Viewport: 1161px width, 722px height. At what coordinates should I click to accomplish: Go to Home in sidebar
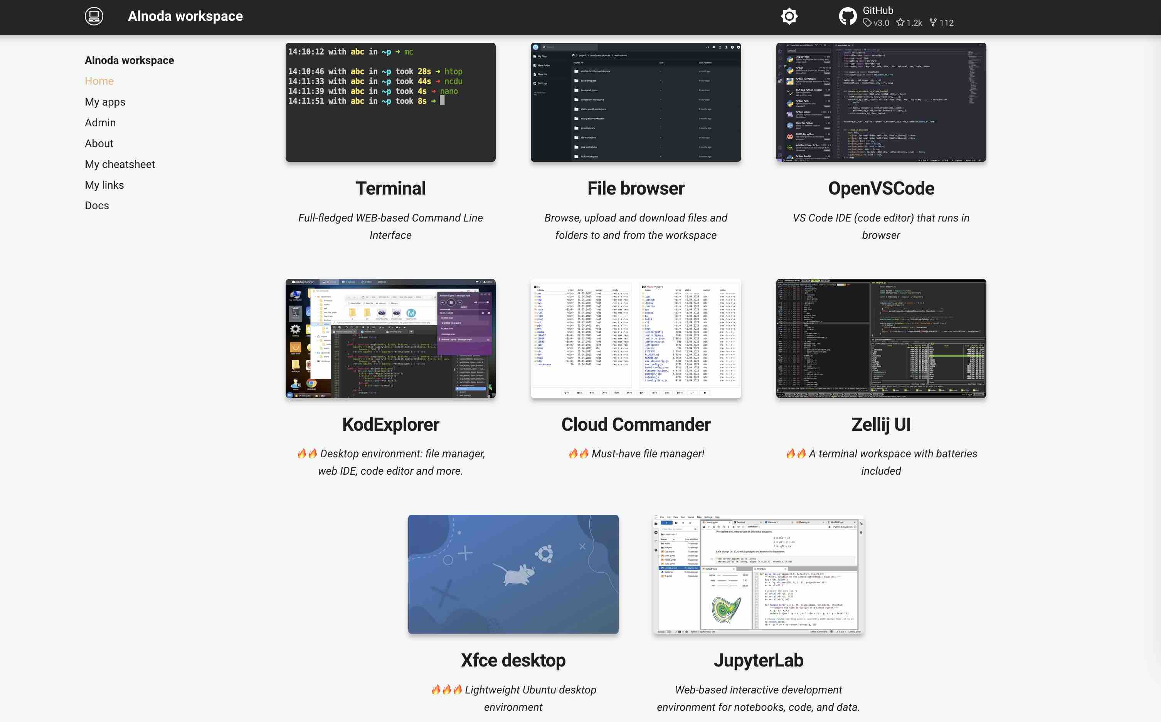click(x=99, y=81)
